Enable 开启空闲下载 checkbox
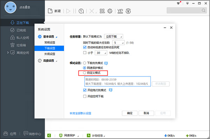Viewport: 210px width, 139px height. (85, 96)
